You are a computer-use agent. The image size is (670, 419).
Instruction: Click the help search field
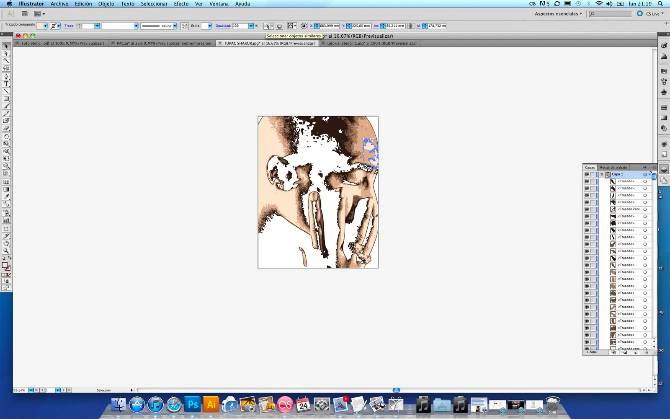pos(610,14)
